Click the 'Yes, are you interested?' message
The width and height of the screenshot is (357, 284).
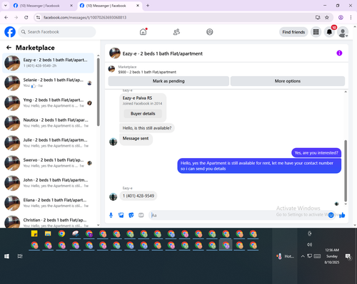(316, 153)
